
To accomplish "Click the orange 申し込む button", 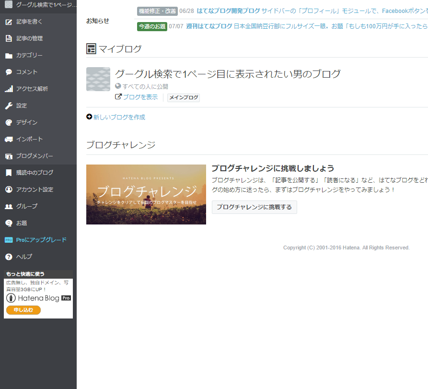I will coord(23,310).
